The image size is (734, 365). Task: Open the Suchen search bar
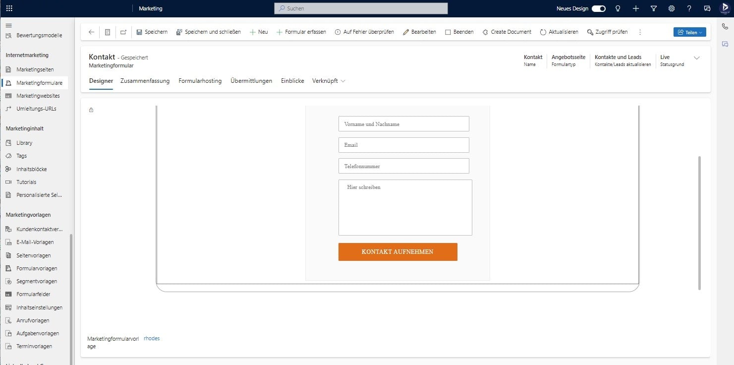click(x=360, y=8)
